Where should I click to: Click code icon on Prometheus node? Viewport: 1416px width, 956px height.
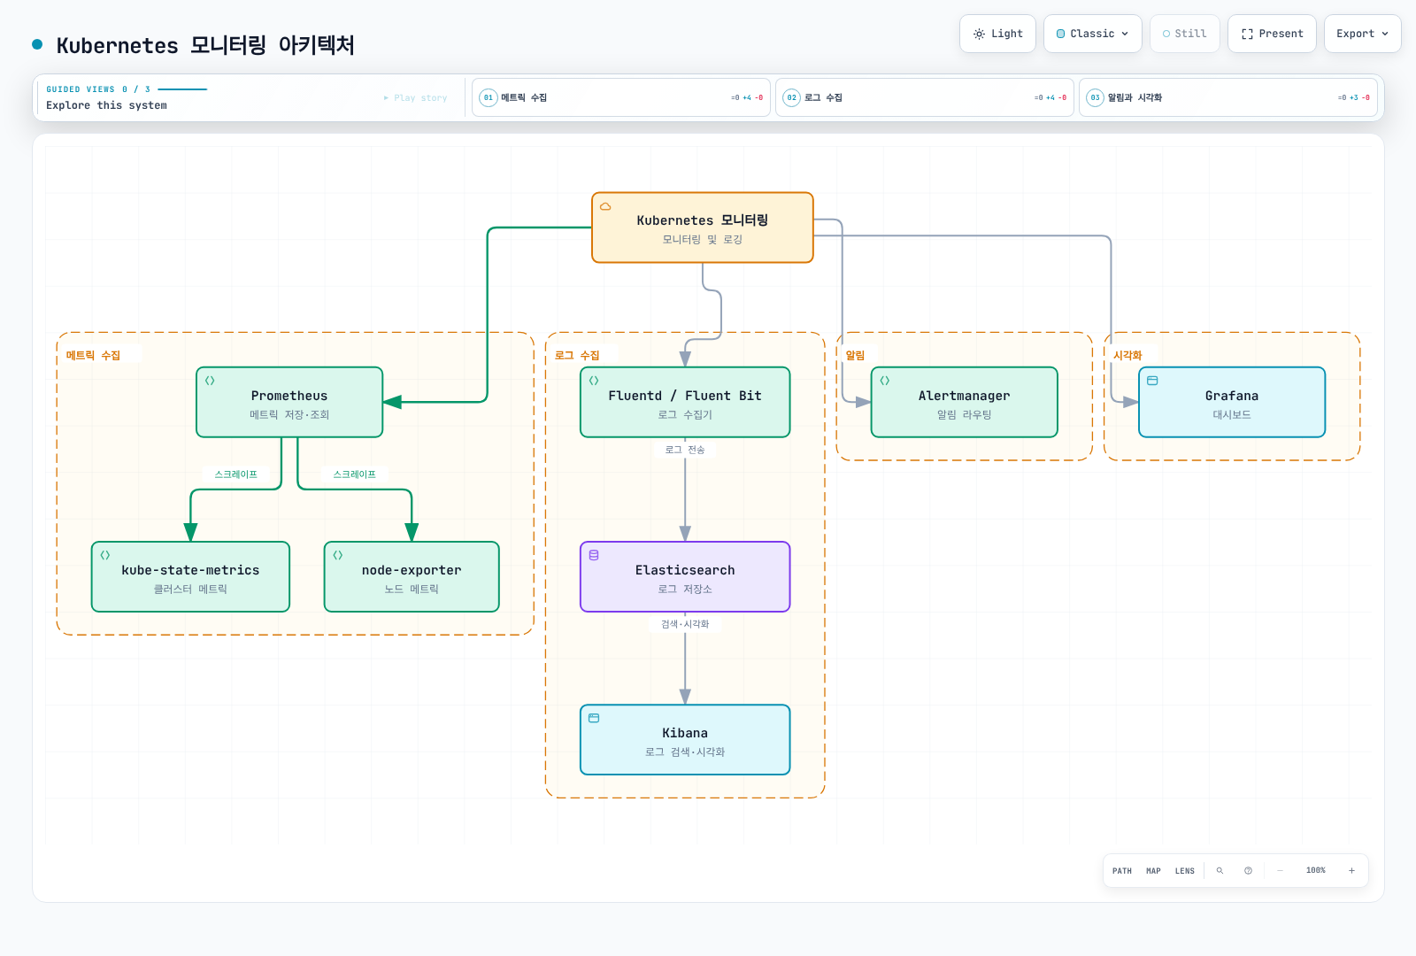point(210,381)
